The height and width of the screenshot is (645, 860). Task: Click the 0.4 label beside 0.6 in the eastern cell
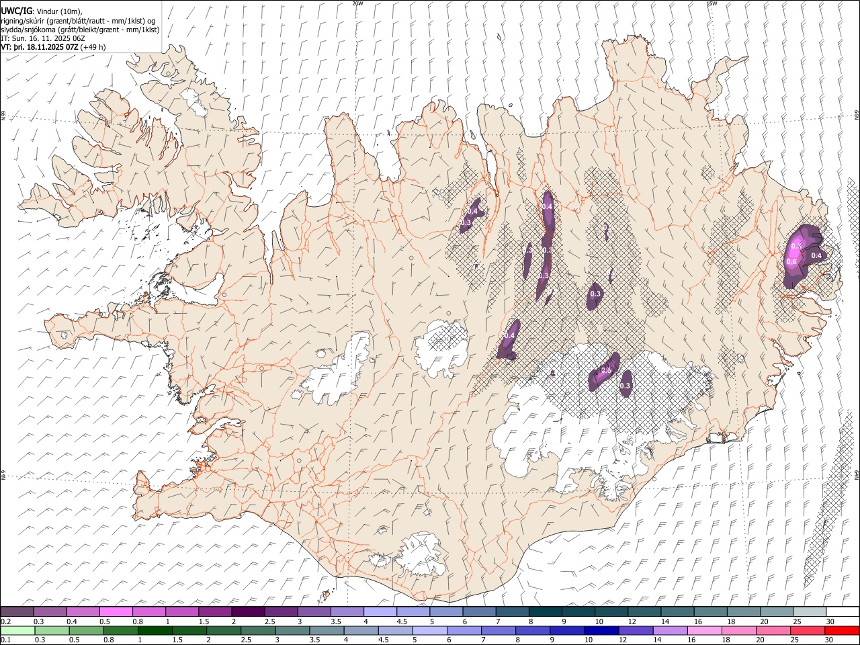click(x=816, y=255)
